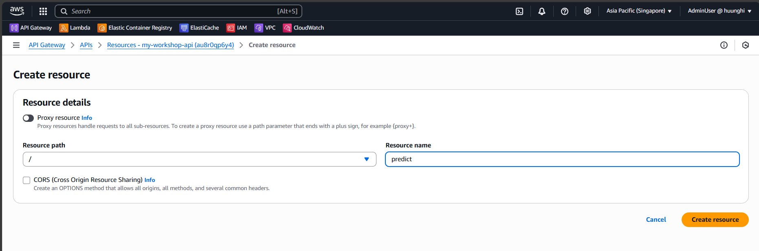This screenshot has width=759, height=251.
Task: Open the AWS home logo
Action: click(17, 11)
